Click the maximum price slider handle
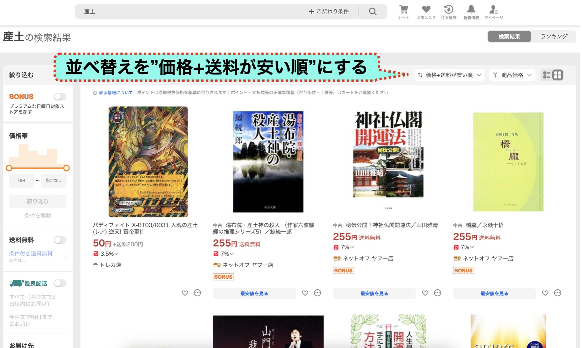582x348 pixels. coord(66,168)
